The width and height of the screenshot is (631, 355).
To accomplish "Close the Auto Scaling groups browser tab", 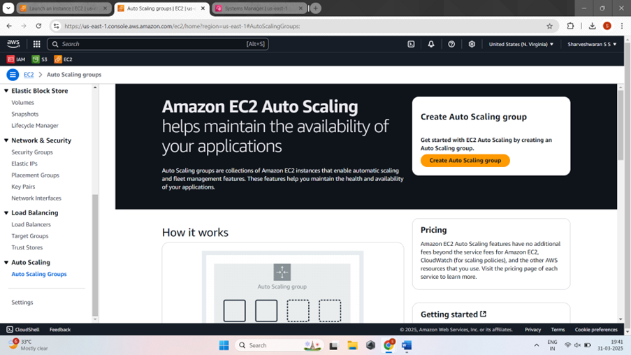I will click(203, 8).
